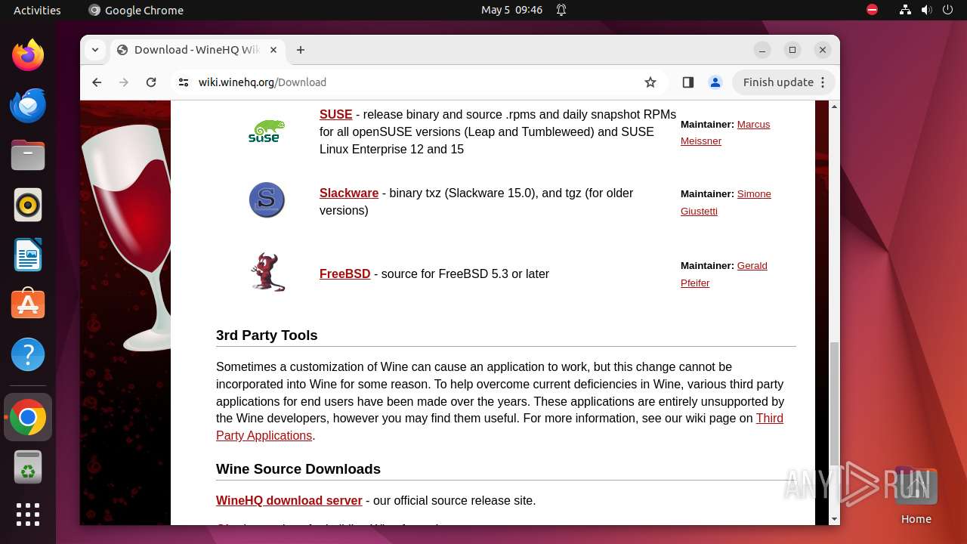Select the Download - WineHQ Wiki tab
The image size is (967, 544).
[198, 50]
